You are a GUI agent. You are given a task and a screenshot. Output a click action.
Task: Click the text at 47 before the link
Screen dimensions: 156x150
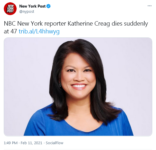coord(10,31)
